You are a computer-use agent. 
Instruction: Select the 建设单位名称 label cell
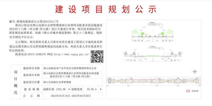click(31, 68)
